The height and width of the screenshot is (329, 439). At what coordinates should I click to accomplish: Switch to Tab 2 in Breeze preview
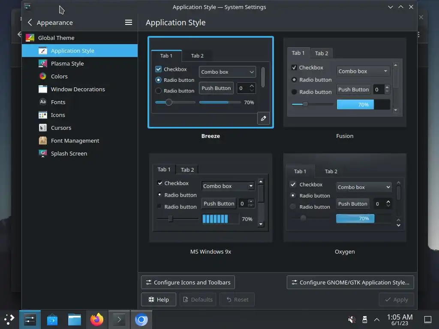coord(197,56)
